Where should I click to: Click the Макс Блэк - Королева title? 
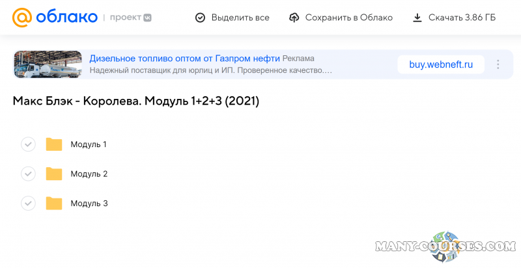tap(135, 101)
